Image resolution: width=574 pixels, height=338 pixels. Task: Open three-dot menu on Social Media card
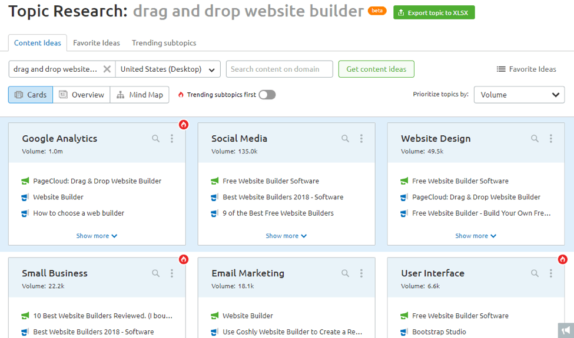pos(361,139)
